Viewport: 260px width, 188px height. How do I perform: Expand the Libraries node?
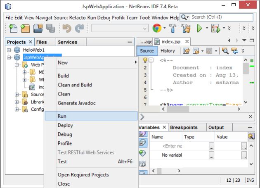tap(17, 102)
